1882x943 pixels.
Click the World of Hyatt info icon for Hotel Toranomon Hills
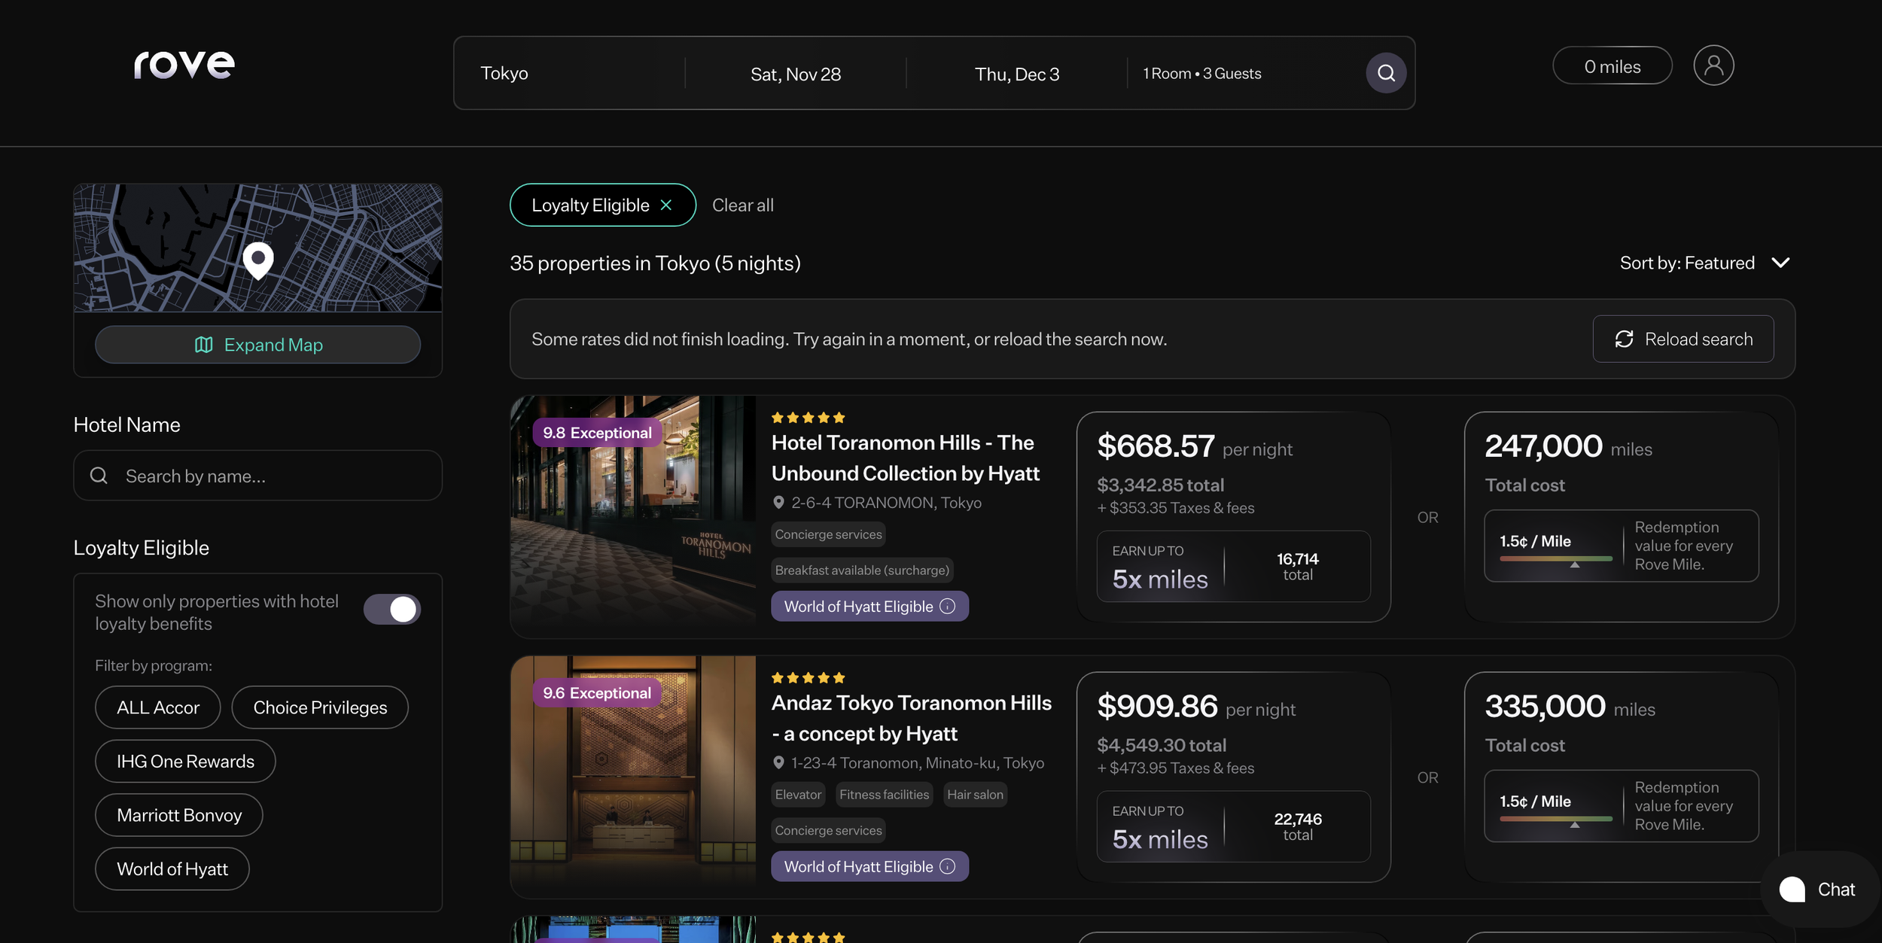[948, 607]
